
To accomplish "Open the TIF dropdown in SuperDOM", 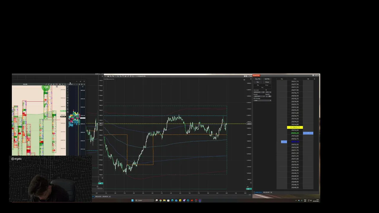I will click(268, 92).
